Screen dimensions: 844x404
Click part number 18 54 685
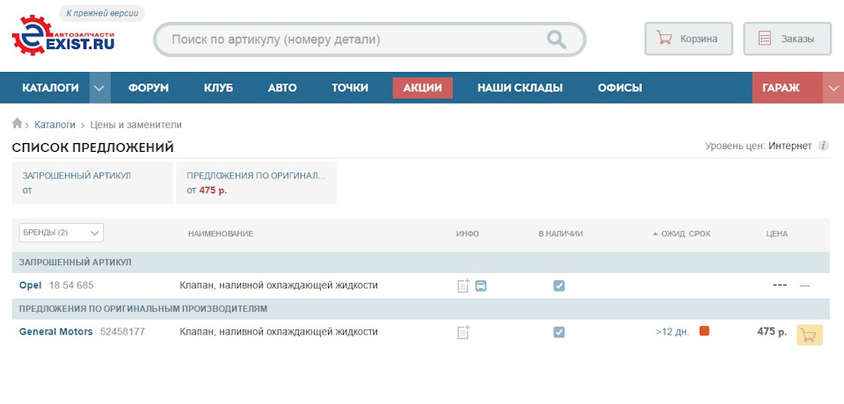[x=71, y=285]
